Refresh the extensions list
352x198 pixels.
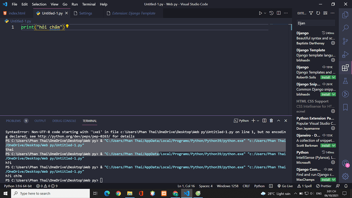click(318, 13)
